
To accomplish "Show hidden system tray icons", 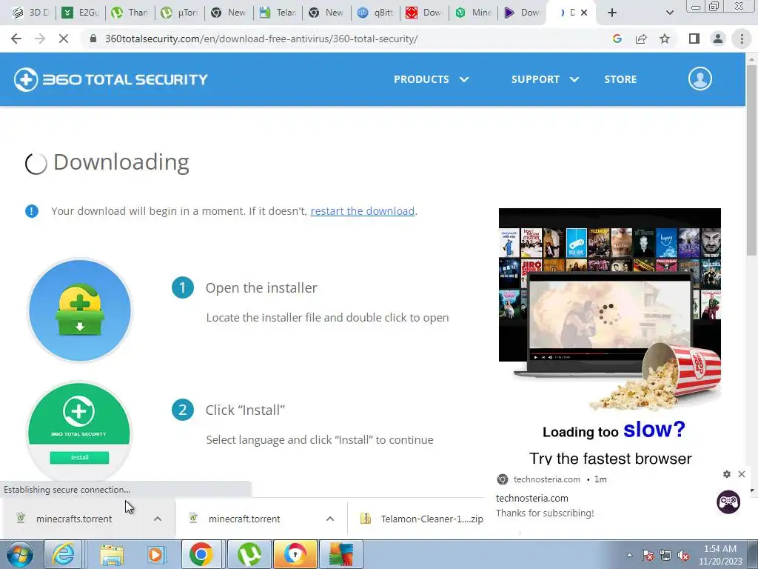I will pos(629,555).
